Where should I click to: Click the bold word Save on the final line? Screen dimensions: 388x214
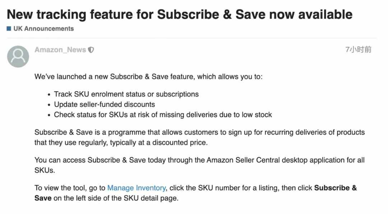pos(43,198)
